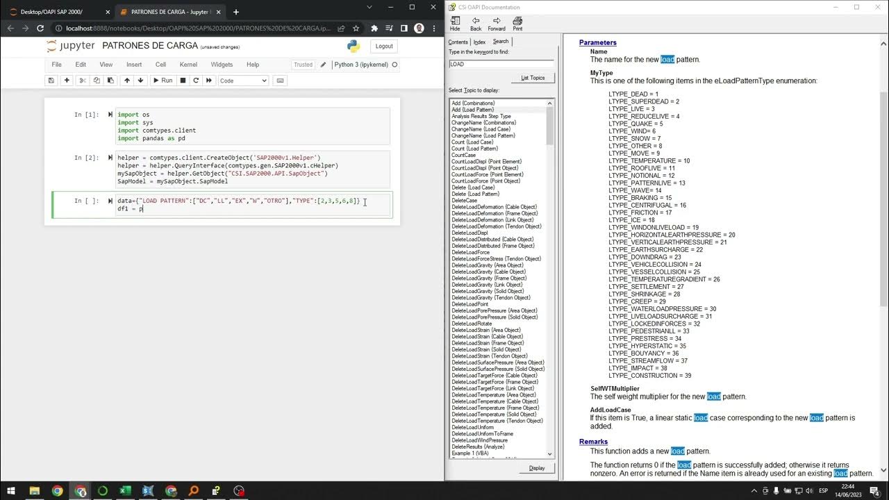Click the Logout button

[x=384, y=46]
